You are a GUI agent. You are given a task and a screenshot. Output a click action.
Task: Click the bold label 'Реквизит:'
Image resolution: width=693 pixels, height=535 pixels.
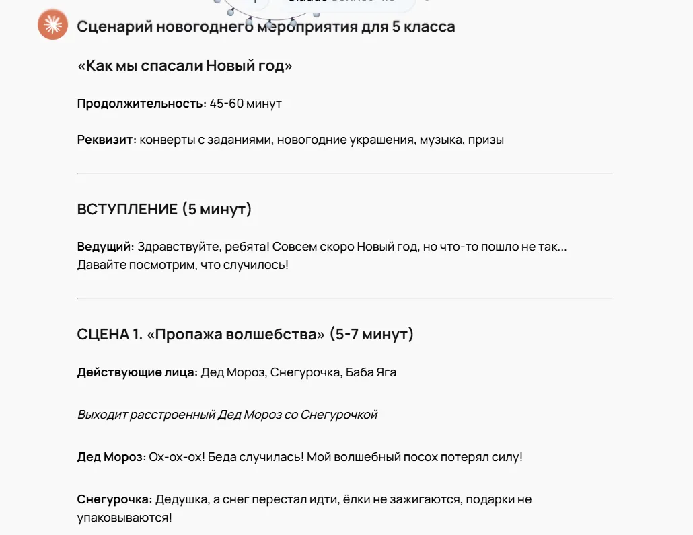click(107, 140)
